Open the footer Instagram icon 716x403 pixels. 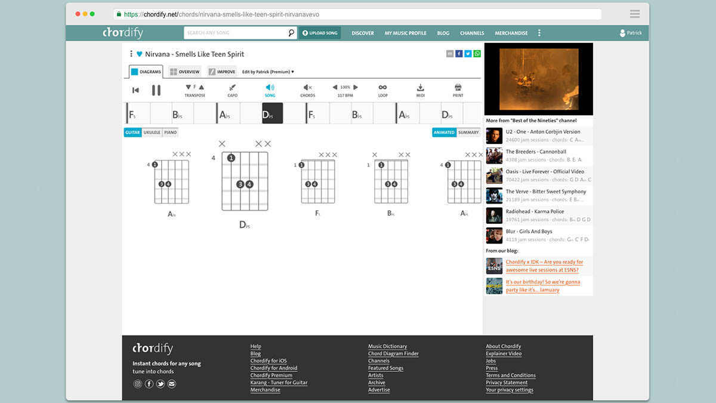138,384
